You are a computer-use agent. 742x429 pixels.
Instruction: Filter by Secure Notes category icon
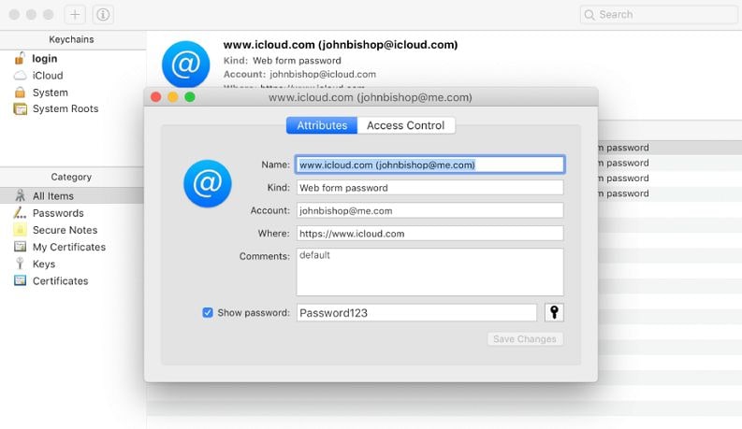(x=20, y=230)
